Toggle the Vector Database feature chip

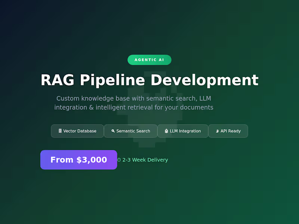77,131
